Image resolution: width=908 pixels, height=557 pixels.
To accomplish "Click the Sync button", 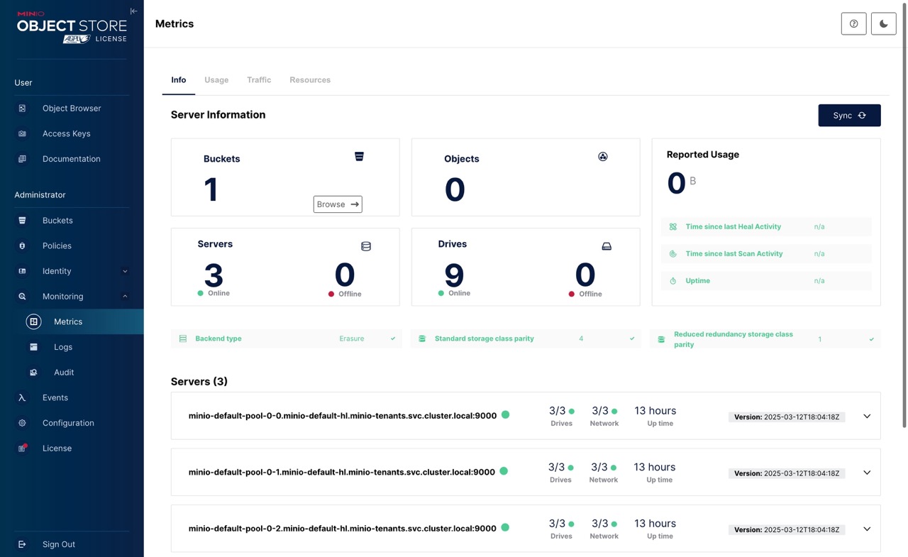I will tap(849, 116).
